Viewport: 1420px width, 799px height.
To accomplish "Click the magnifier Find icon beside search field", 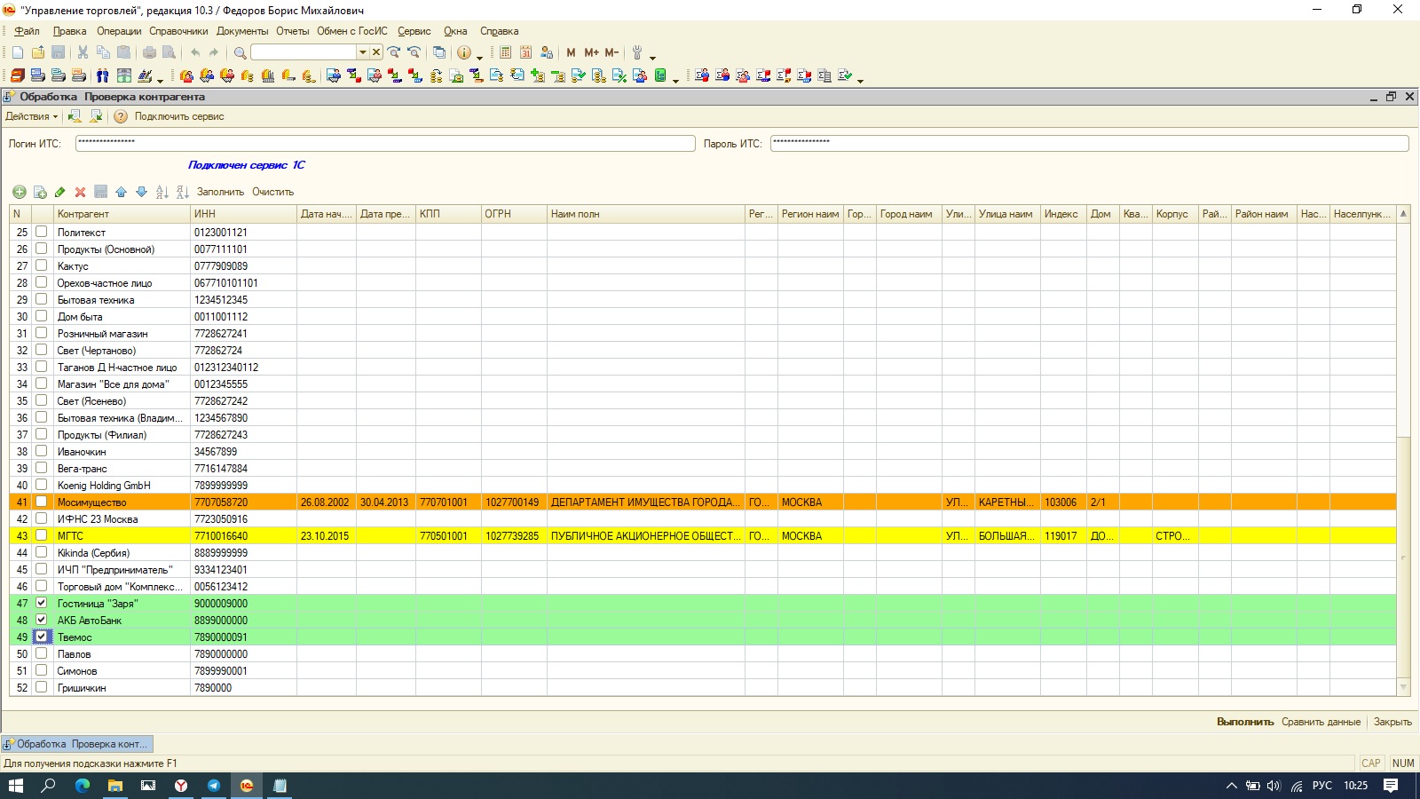I will coord(240,53).
